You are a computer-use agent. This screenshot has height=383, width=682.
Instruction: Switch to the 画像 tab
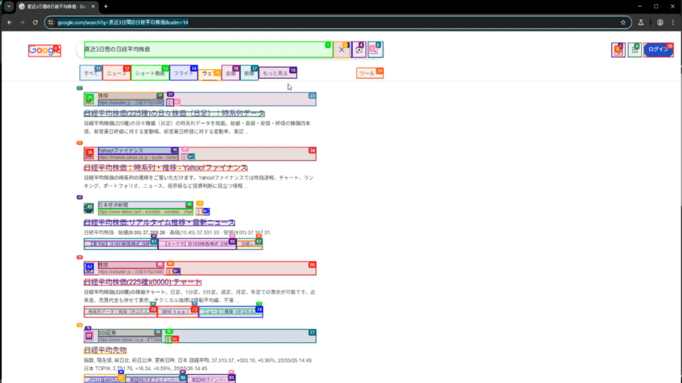tap(249, 73)
